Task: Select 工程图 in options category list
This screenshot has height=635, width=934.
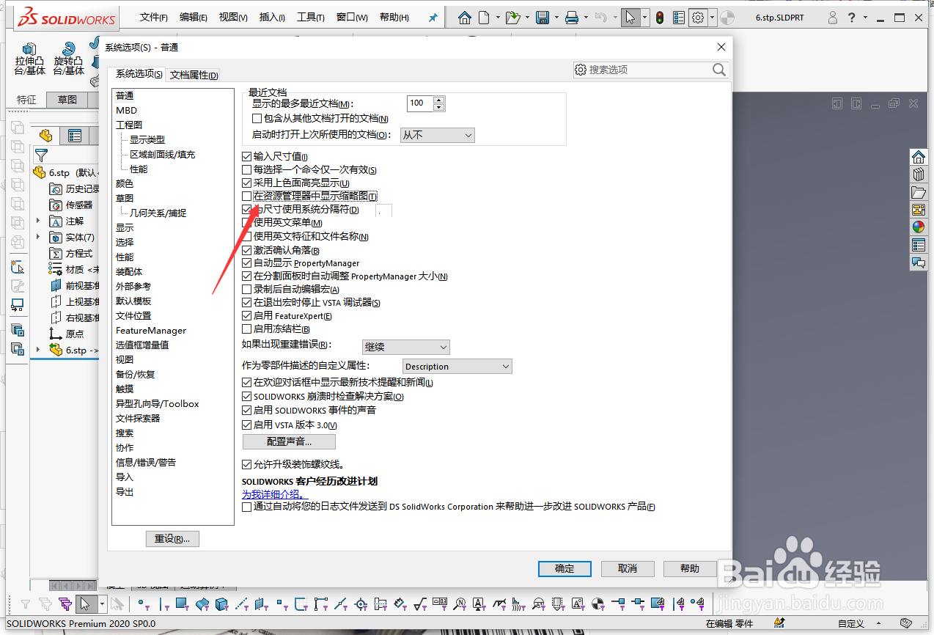Action: coord(129,125)
